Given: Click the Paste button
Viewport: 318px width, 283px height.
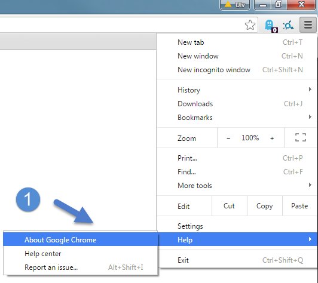Looking at the screenshot, I should click(x=299, y=206).
